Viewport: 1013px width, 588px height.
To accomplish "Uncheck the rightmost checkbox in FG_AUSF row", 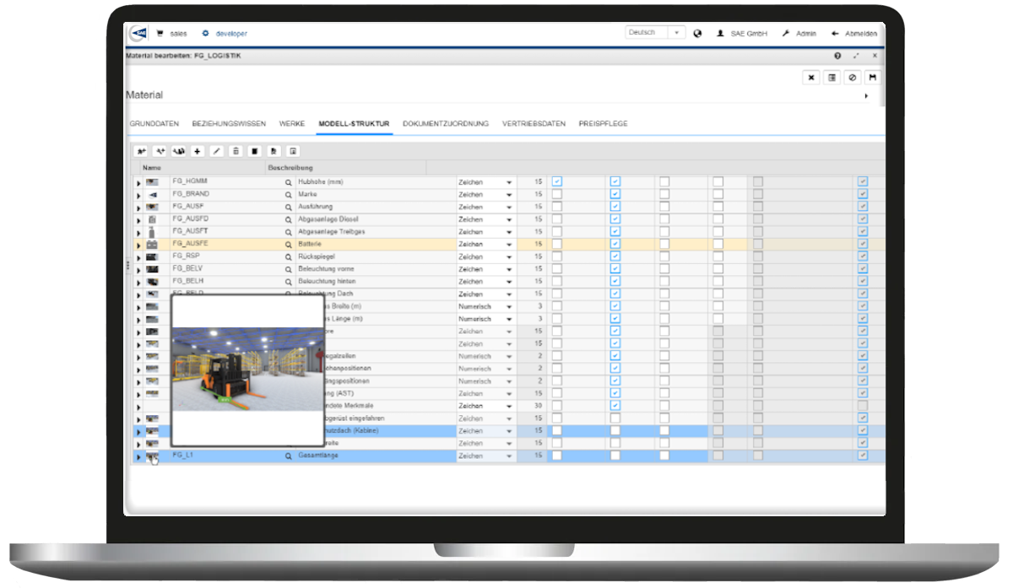I will click(x=863, y=207).
